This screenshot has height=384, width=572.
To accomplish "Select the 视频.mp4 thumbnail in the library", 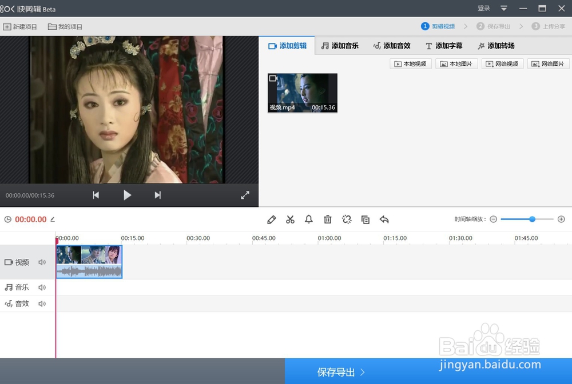I will click(x=302, y=93).
